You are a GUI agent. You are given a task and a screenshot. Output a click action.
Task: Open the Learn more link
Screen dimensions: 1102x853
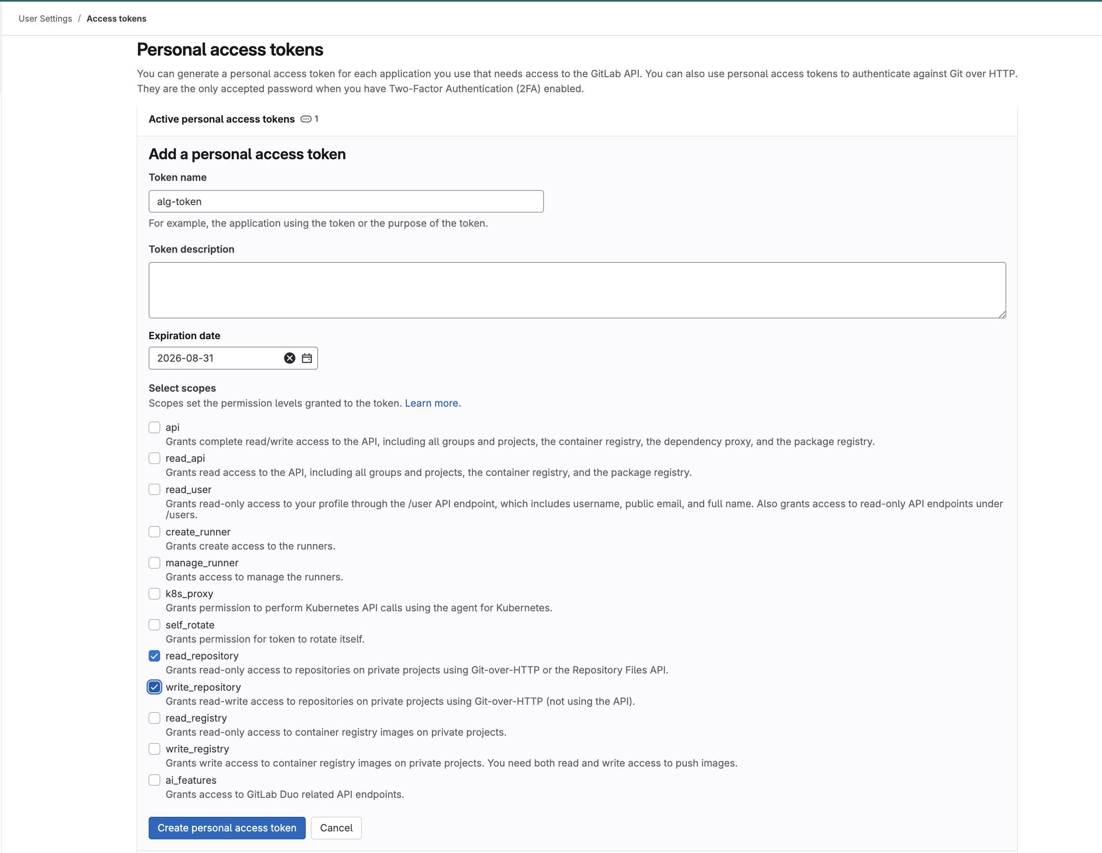click(432, 403)
